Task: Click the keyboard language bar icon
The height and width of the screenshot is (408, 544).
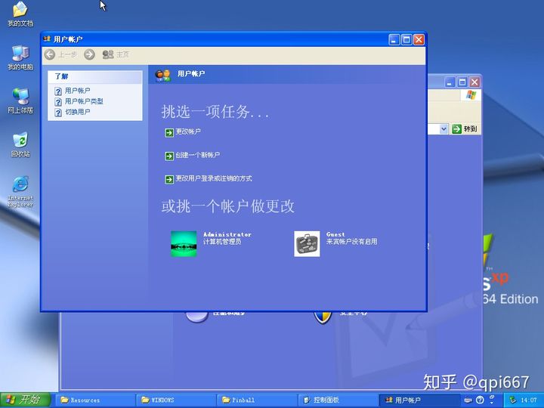Action: [468, 400]
